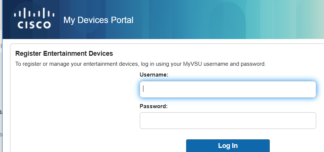The width and height of the screenshot is (324, 152).
Task: Click the dark blue block behind Cisco logo
Action: point(31,19)
